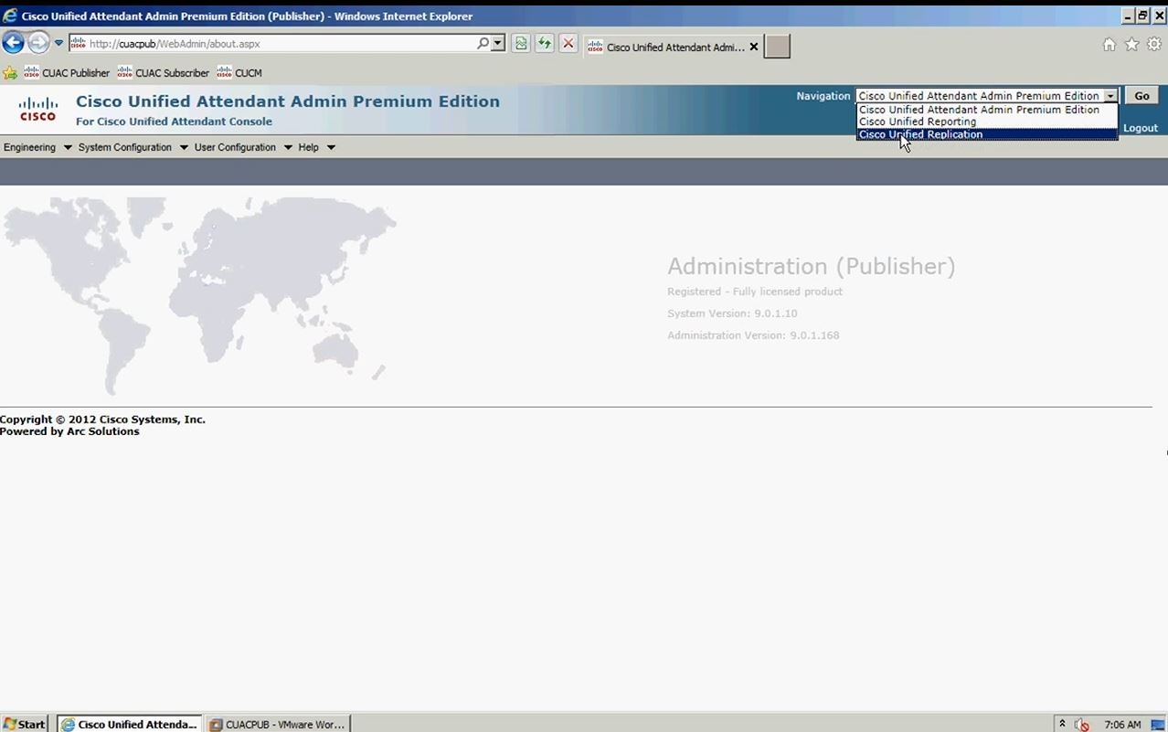
Task: Open the User Configuration menu
Action: (243, 147)
